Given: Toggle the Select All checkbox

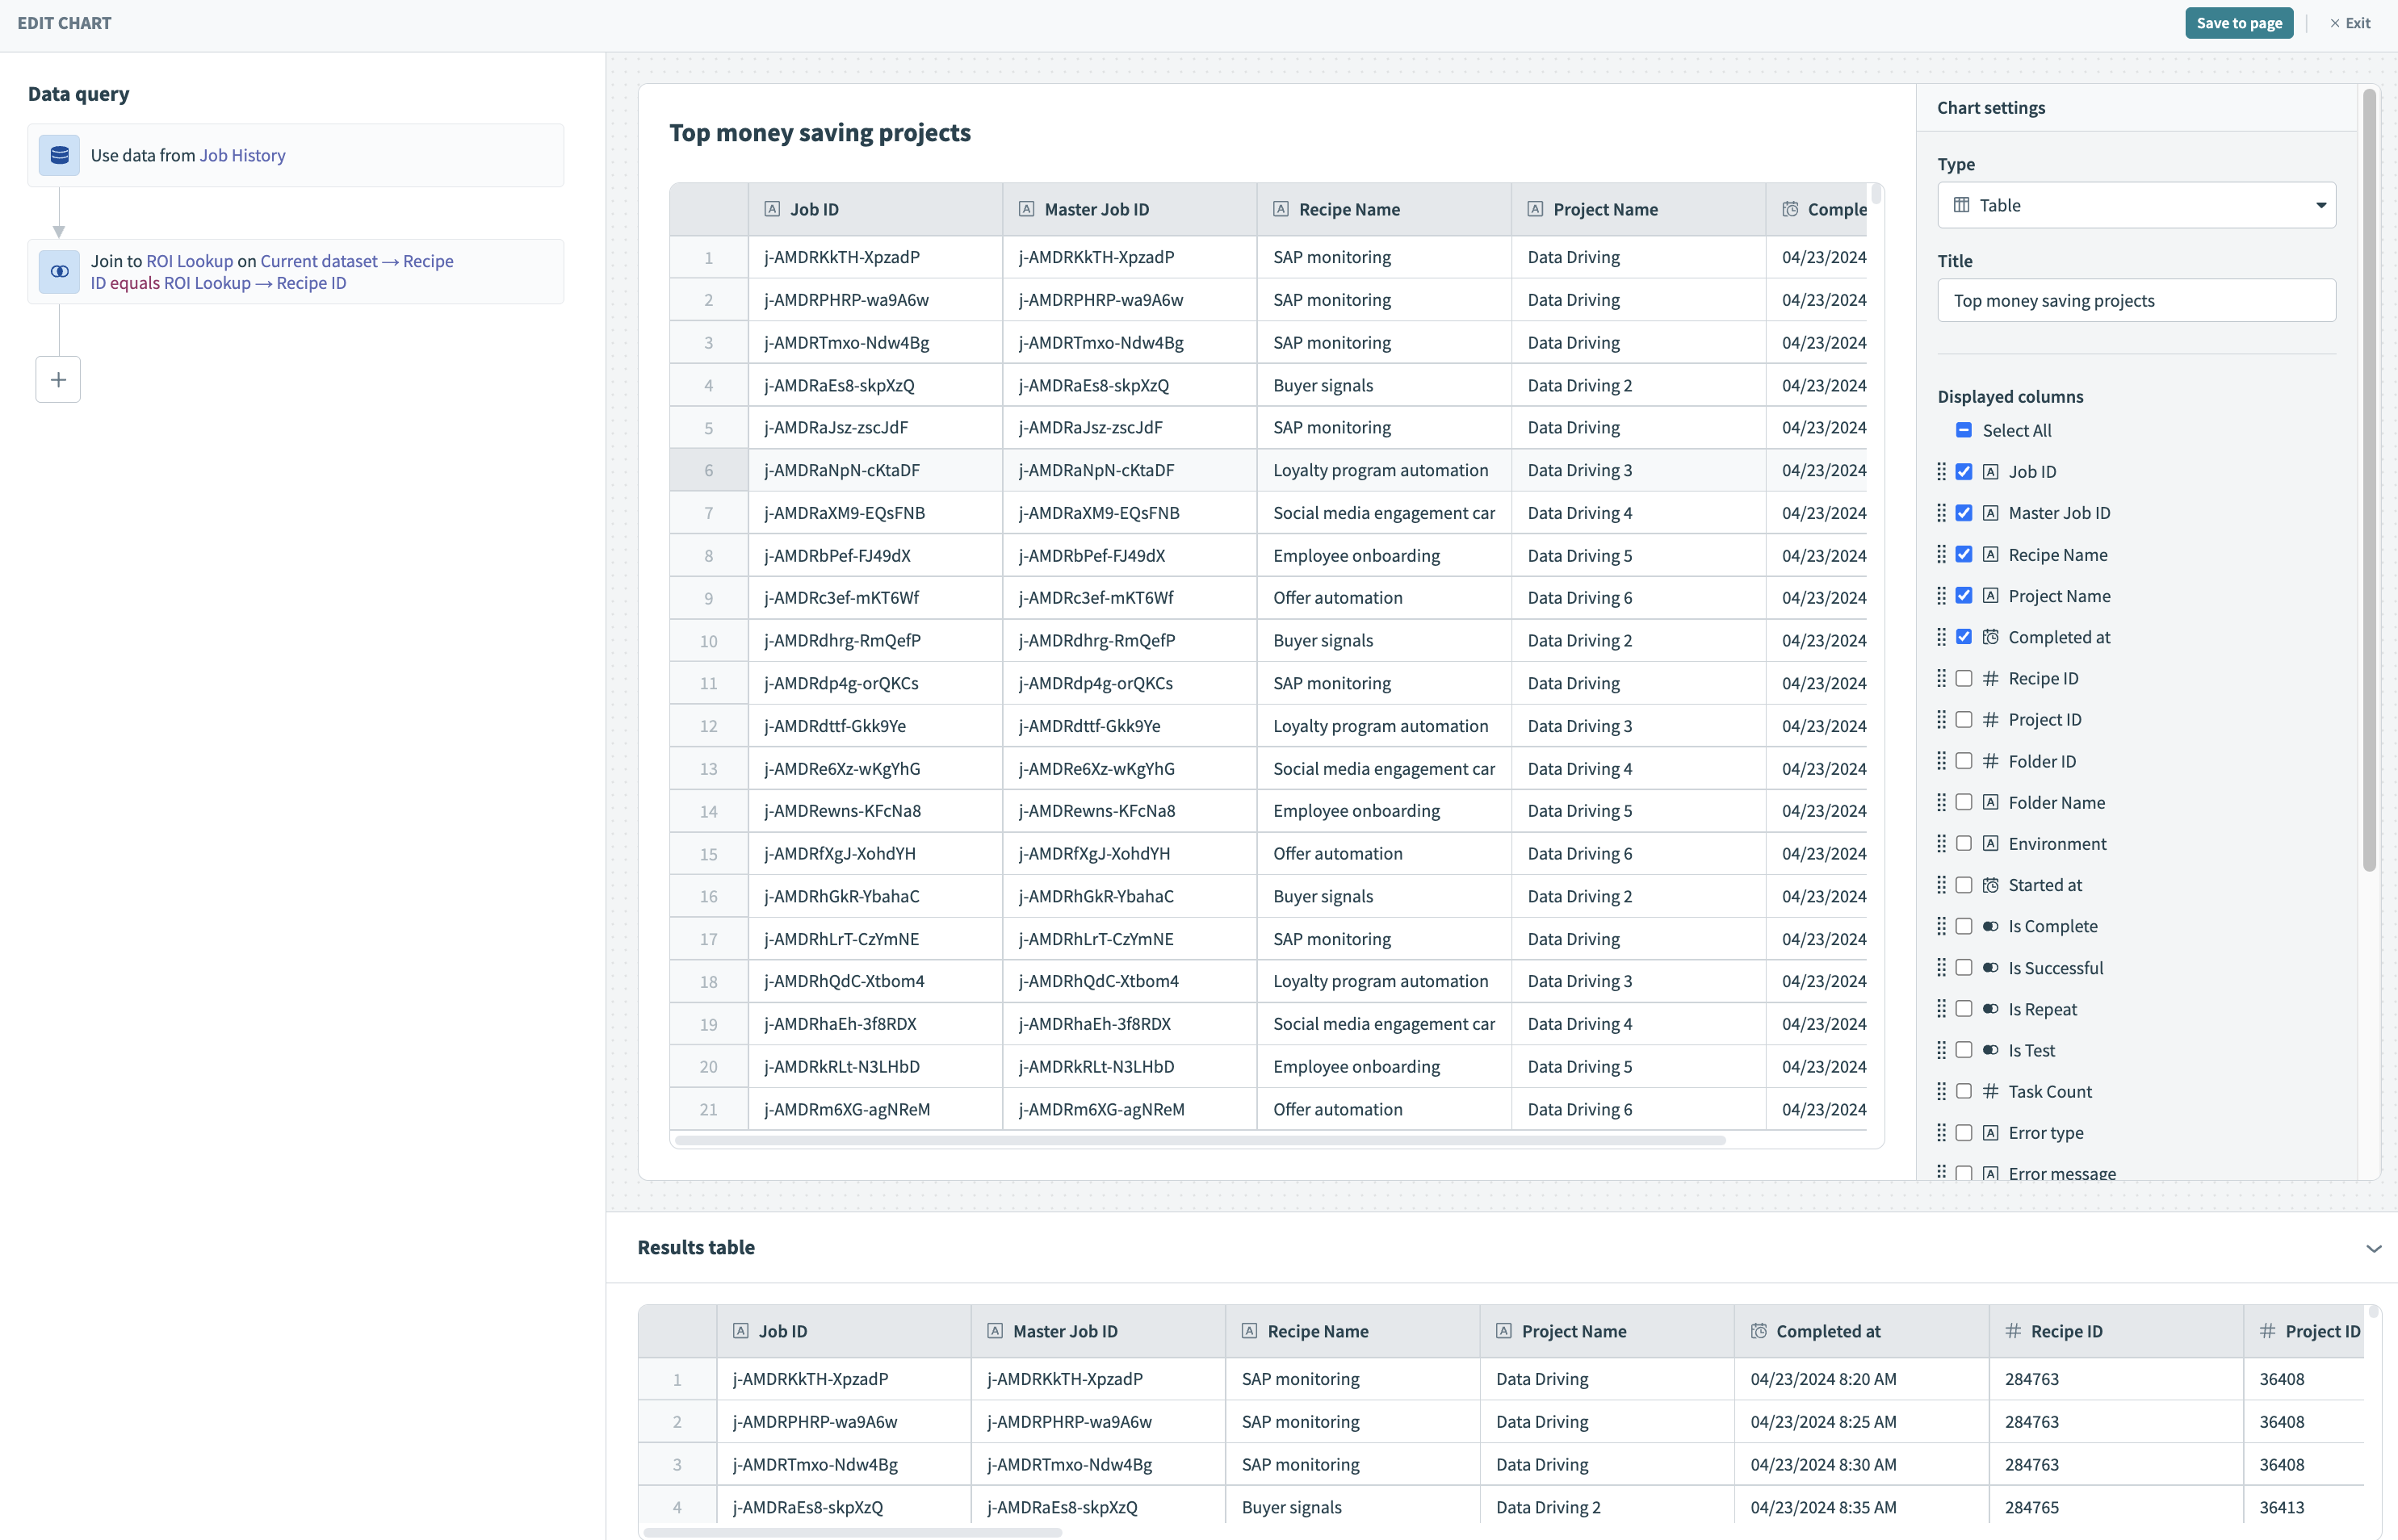Looking at the screenshot, I should [1964, 430].
